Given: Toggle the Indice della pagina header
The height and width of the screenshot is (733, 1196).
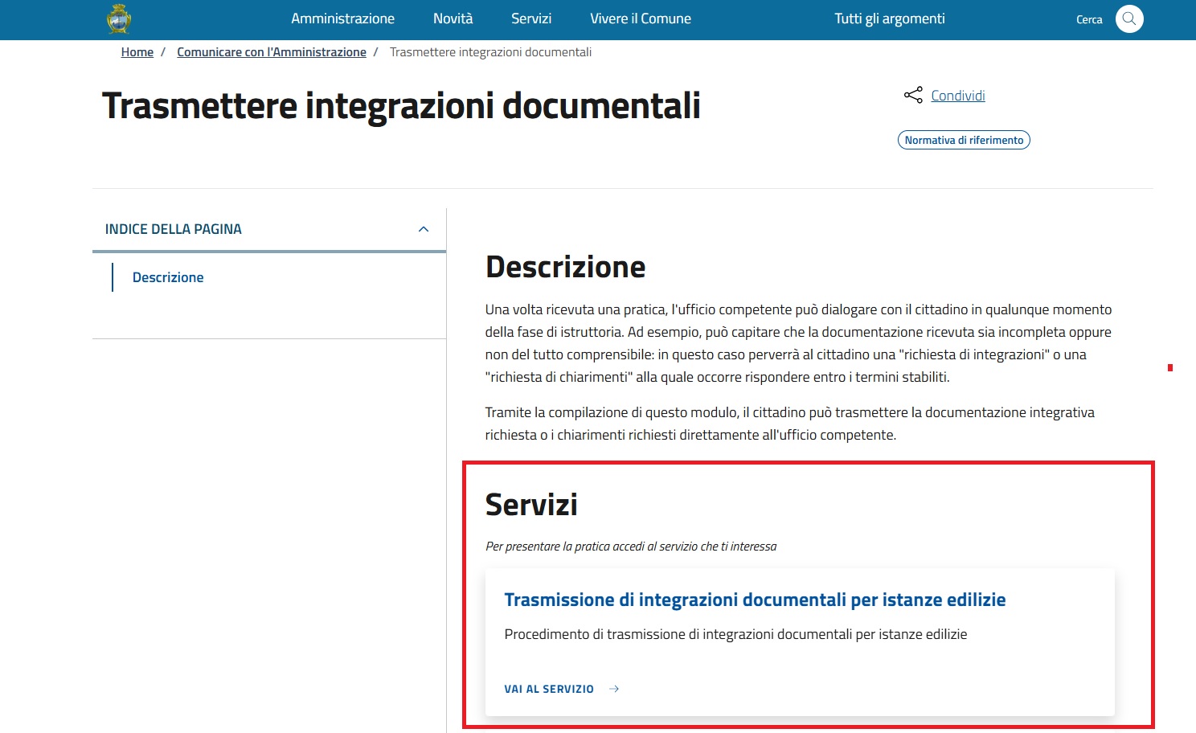Looking at the screenshot, I should (174, 229).
